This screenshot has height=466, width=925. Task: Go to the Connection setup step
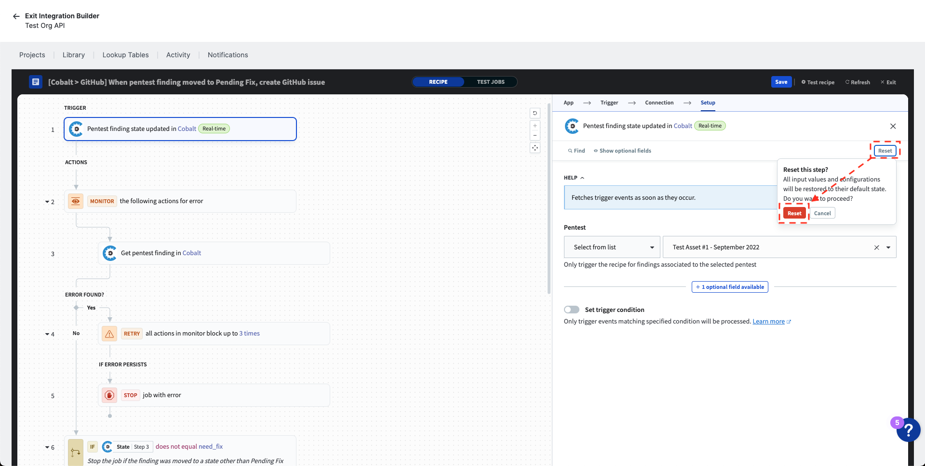(x=659, y=103)
